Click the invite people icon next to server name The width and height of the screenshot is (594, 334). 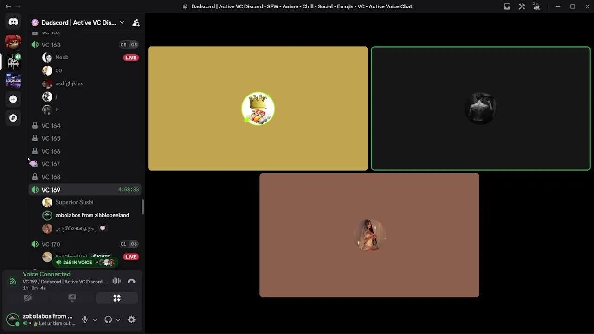136,23
